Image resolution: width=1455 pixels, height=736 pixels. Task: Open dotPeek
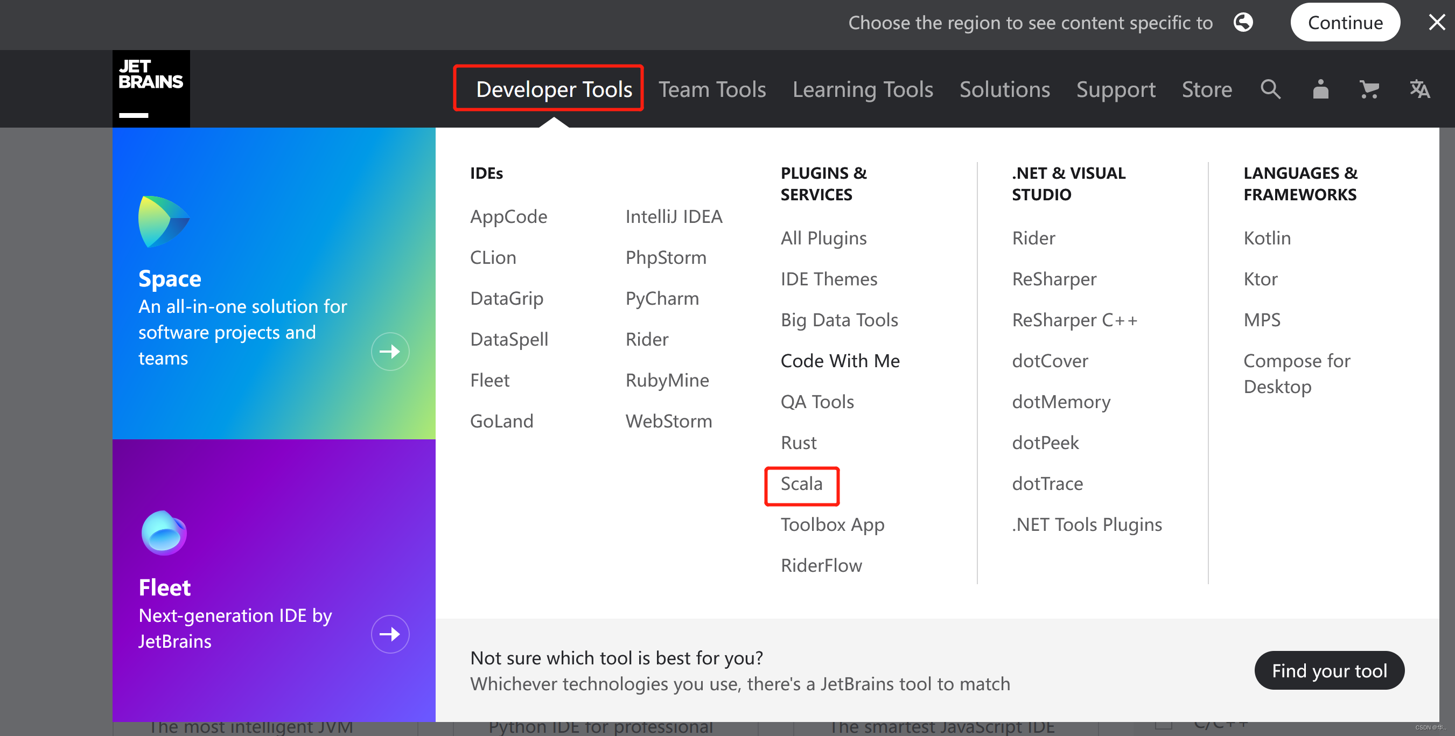click(x=1045, y=442)
